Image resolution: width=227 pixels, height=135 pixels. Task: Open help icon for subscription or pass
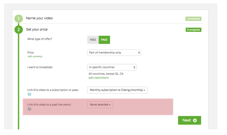[x=30, y=94]
